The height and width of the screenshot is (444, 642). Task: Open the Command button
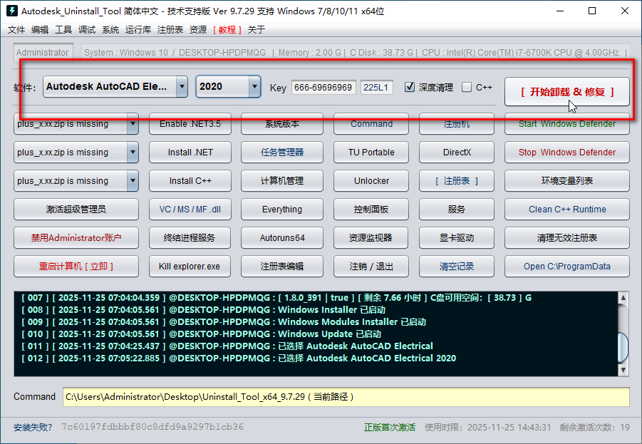pyautogui.click(x=371, y=124)
